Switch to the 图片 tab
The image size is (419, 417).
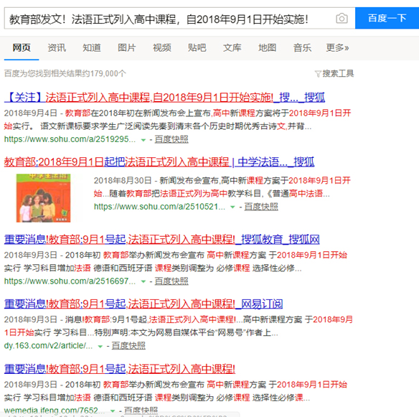[127, 48]
